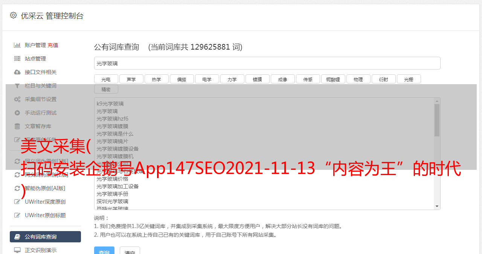Open 账户管理 bar chart icon
The image size is (482, 254).
pos(17,45)
